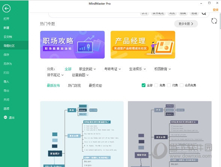The width and height of the screenshot is (221, 167).
Task: Check the 付费 checkbox
Action: click(169, 85)
